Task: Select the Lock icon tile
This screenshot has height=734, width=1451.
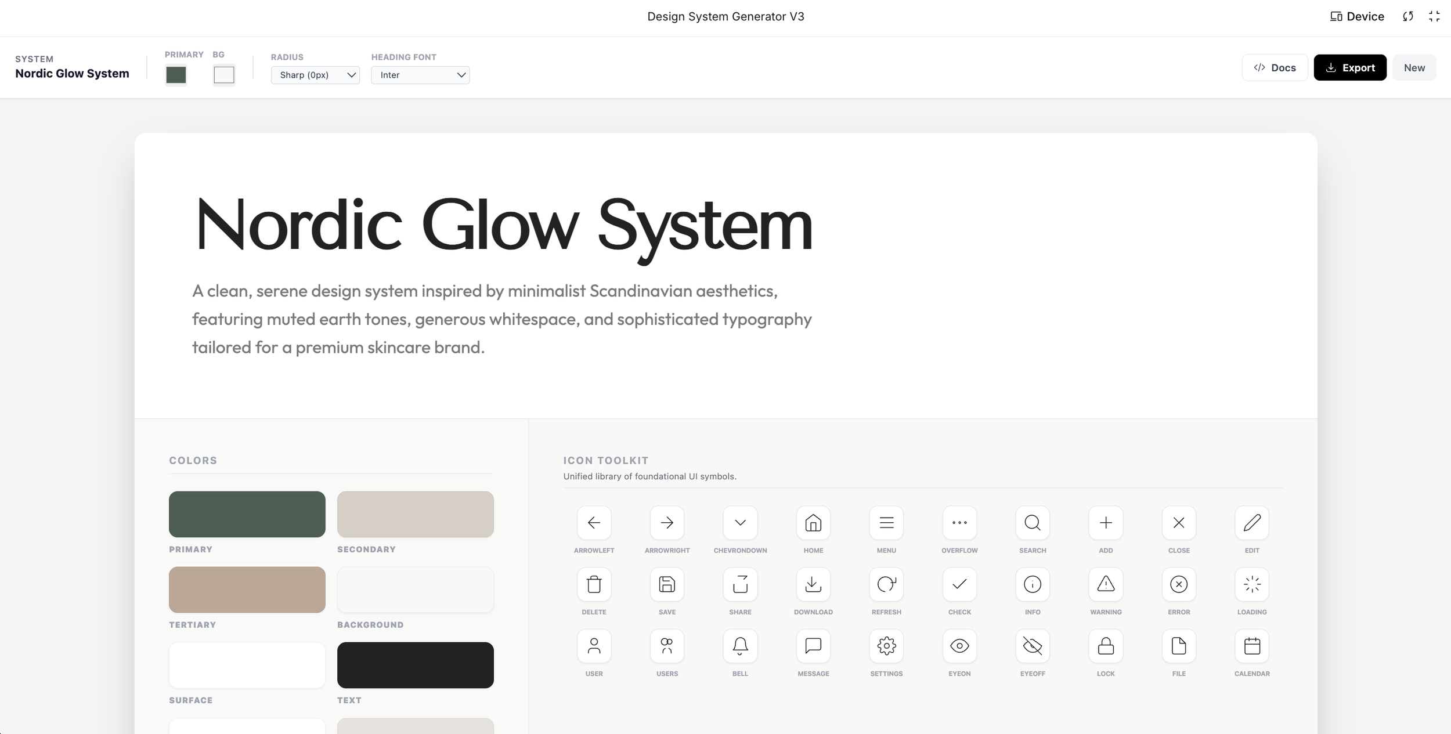Action: [1106, 646]
